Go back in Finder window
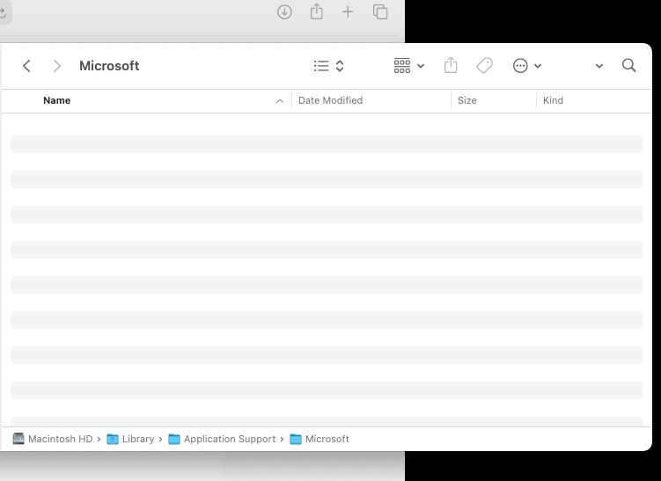 point(26,66)
